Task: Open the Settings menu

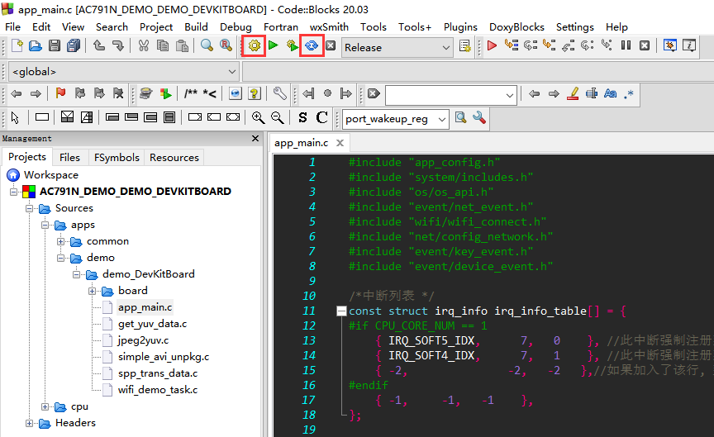Action: click(574, 27)
